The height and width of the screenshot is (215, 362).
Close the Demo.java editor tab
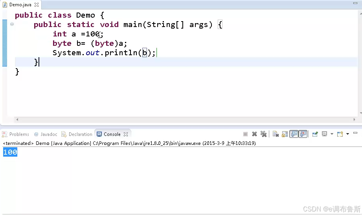point(37,5)
